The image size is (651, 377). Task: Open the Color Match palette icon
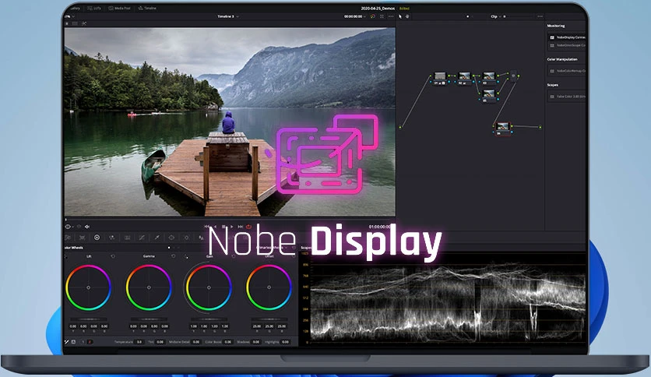coord(83,238)
